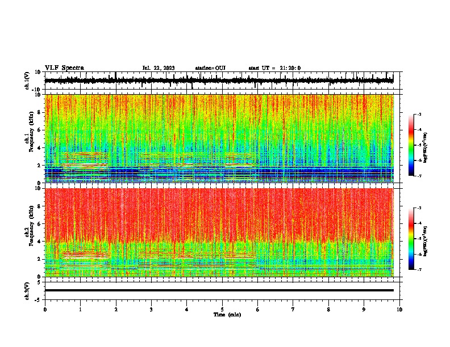Click the ch.2 colorbar label log(PSD)
The height and width of the screenshot is (347, 450).
[426, 241]
